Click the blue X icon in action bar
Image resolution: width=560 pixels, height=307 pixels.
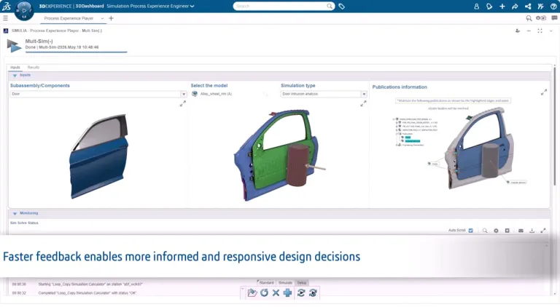pos(276,292)
